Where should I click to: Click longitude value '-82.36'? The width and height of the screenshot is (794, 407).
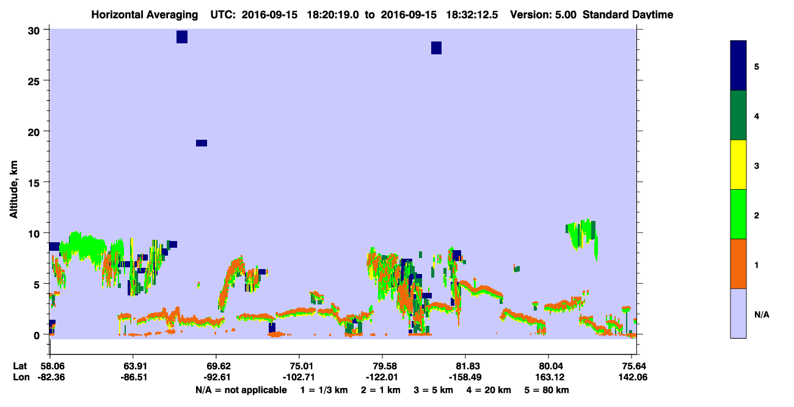tap(50, 377)
